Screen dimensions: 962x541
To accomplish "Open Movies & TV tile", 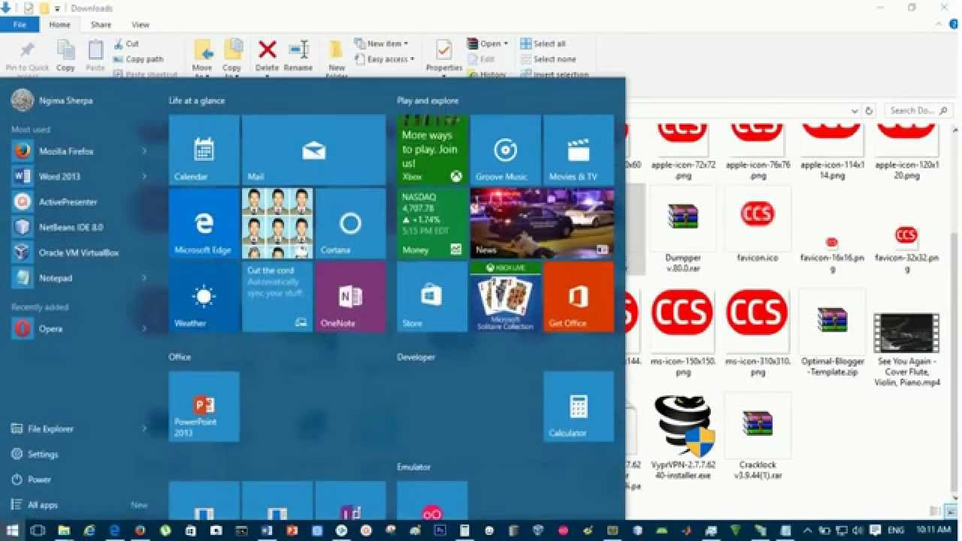I will 579,150.
